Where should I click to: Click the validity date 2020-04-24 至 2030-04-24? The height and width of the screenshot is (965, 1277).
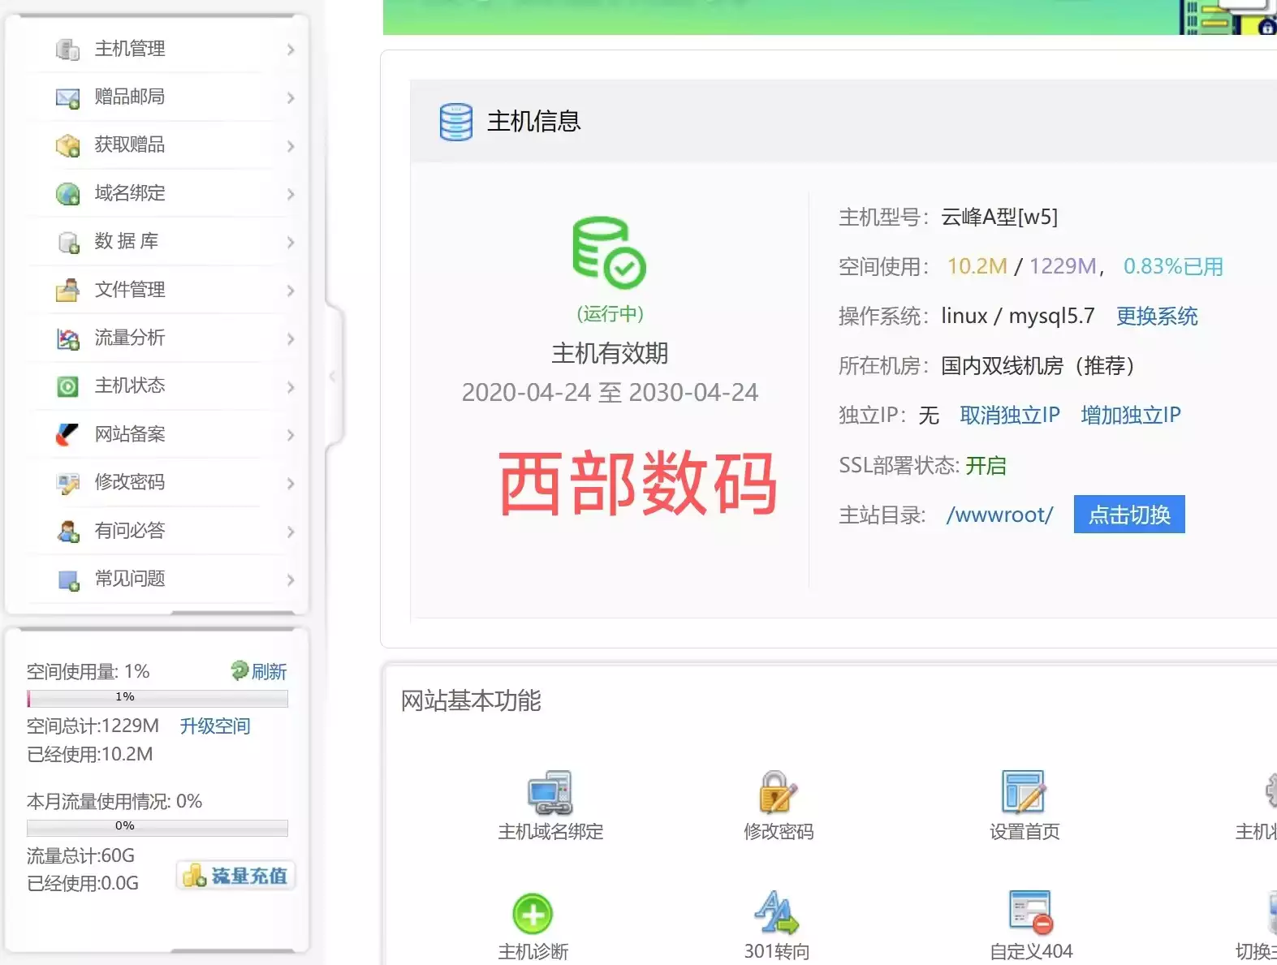click(610, 393)
